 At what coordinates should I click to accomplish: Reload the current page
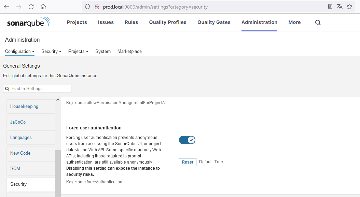31,7
